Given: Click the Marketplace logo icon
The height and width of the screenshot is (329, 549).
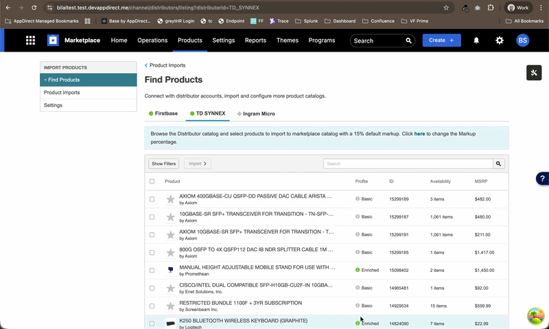Looking at the screenshot, I should (x=53, y=41).
